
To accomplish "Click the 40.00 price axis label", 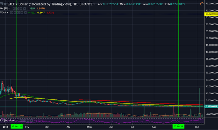I will [x=212, y=52].
